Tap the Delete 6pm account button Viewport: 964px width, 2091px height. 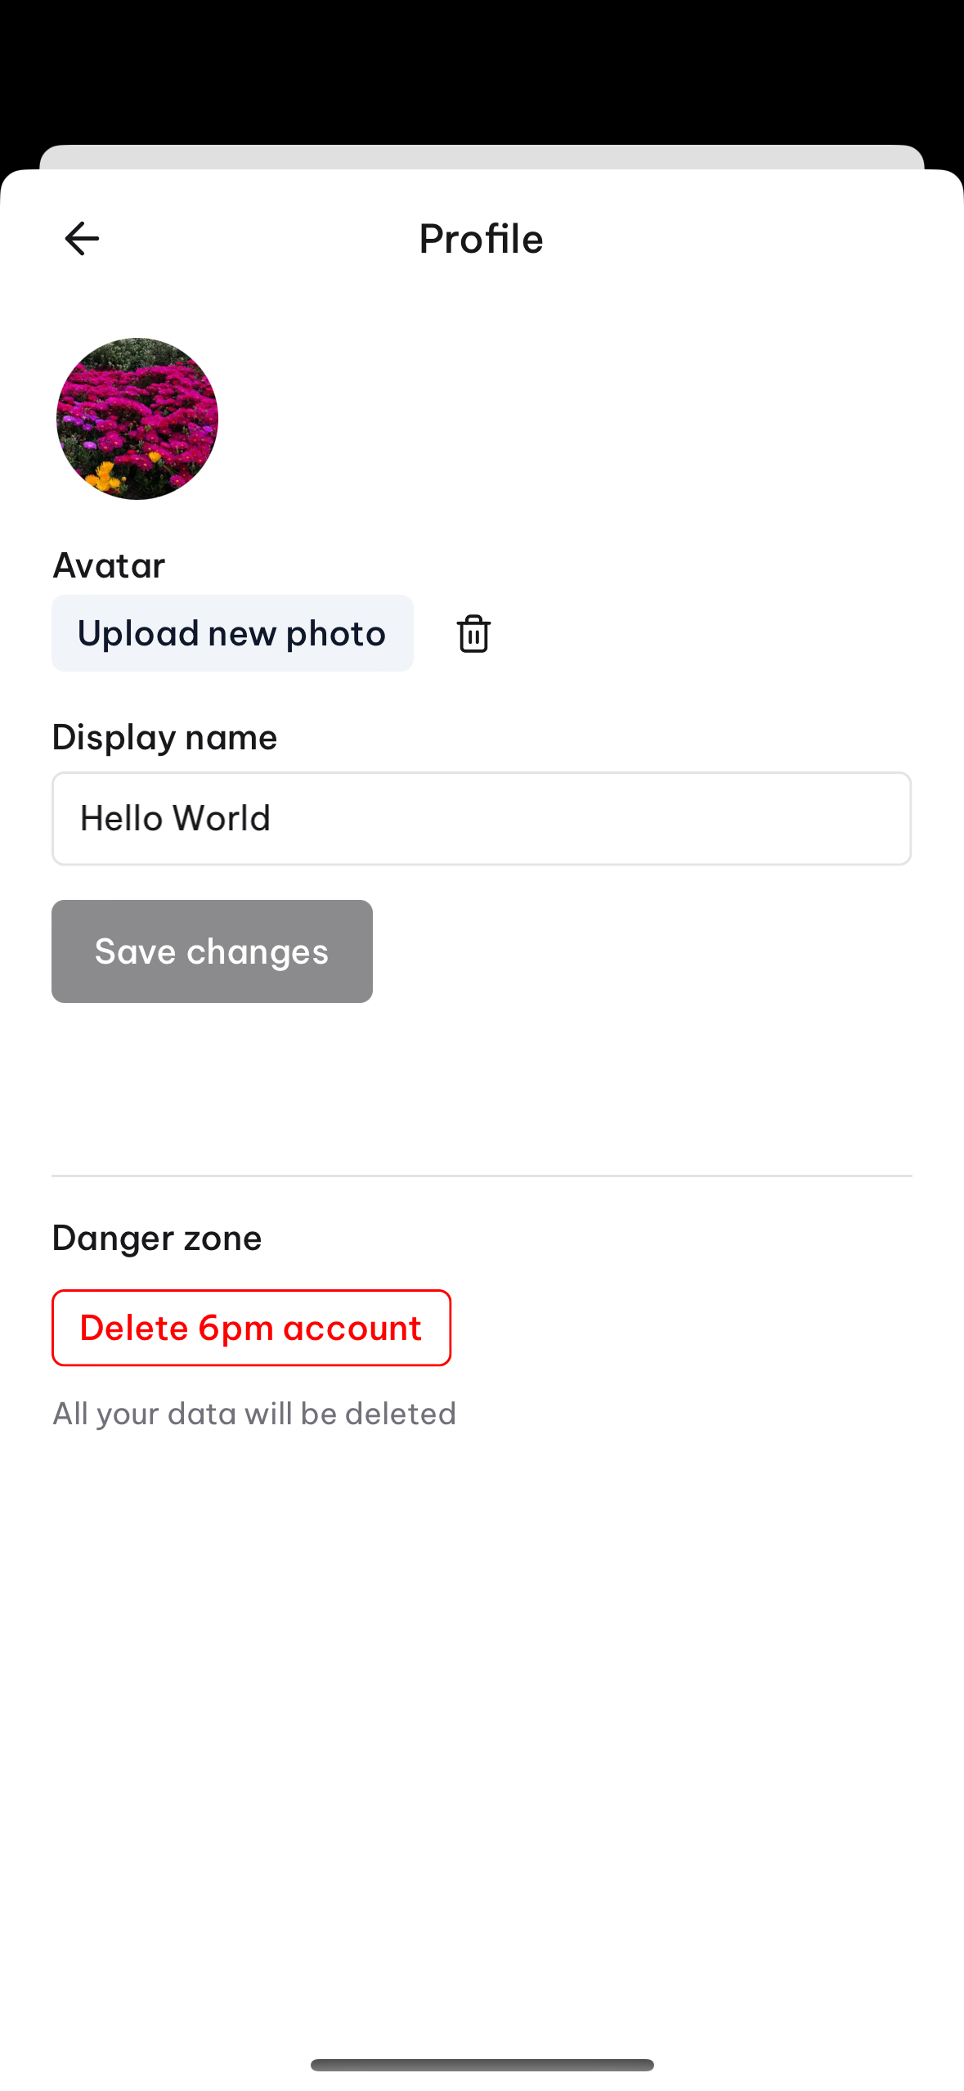coord(251,1328)
